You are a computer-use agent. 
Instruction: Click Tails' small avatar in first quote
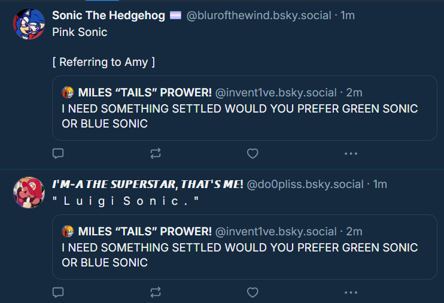[x=68, y=92]
